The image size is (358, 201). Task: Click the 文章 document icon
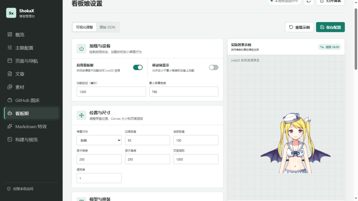10,74
